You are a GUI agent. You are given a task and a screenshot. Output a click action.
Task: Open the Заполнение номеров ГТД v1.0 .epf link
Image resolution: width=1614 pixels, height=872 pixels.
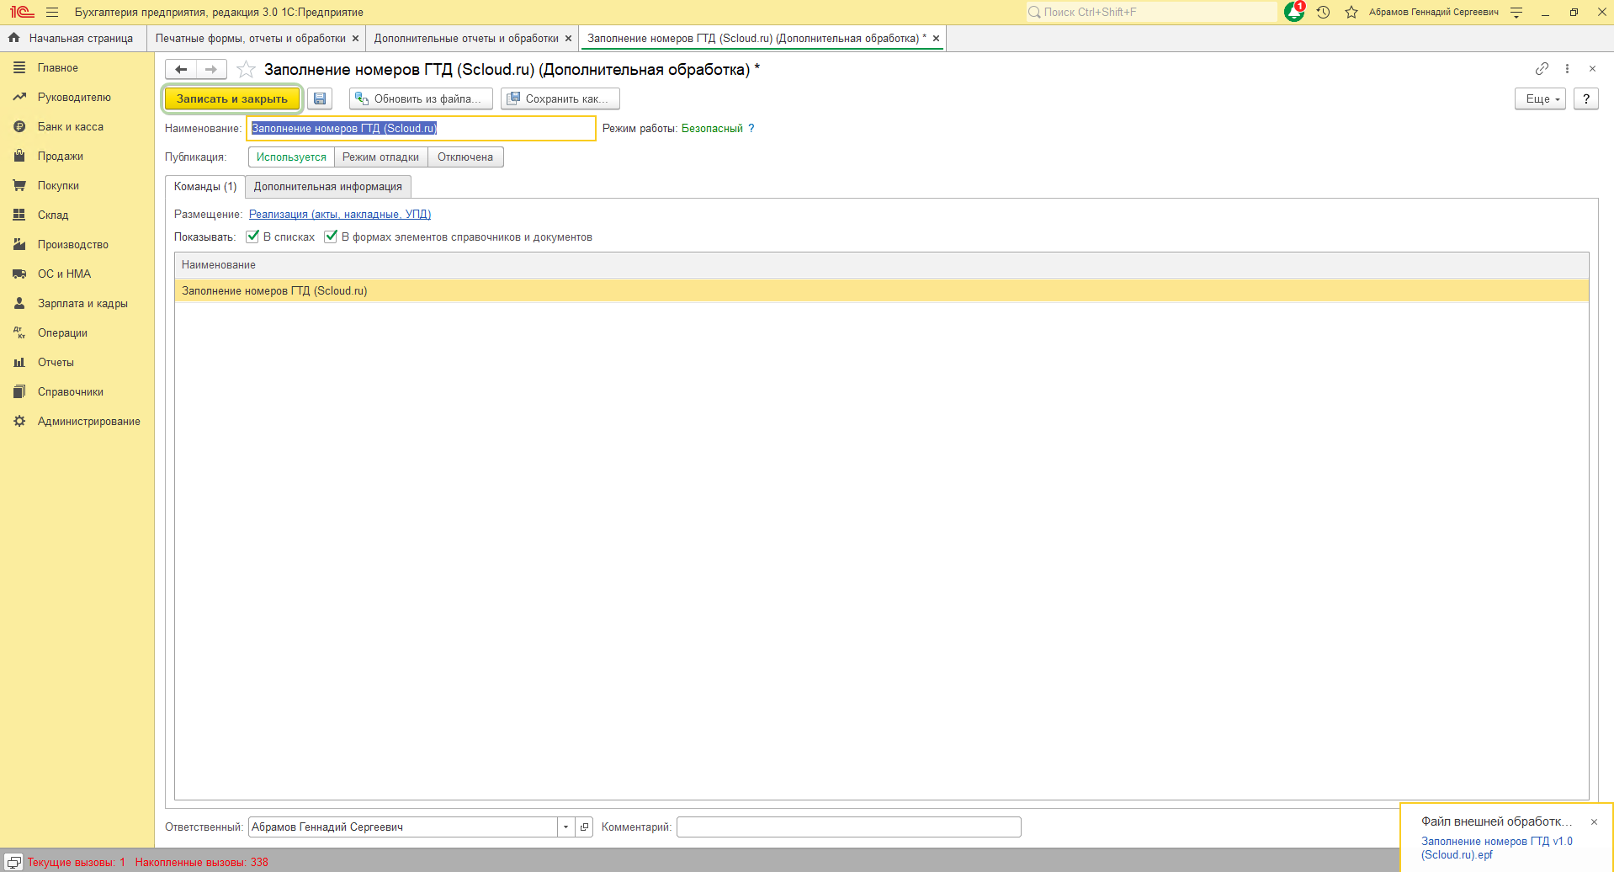pos(1497,848)
